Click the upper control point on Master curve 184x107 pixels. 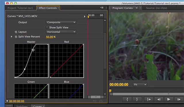pos(33,50)
